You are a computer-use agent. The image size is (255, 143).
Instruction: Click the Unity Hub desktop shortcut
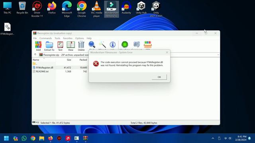click(x=141, y=8)
